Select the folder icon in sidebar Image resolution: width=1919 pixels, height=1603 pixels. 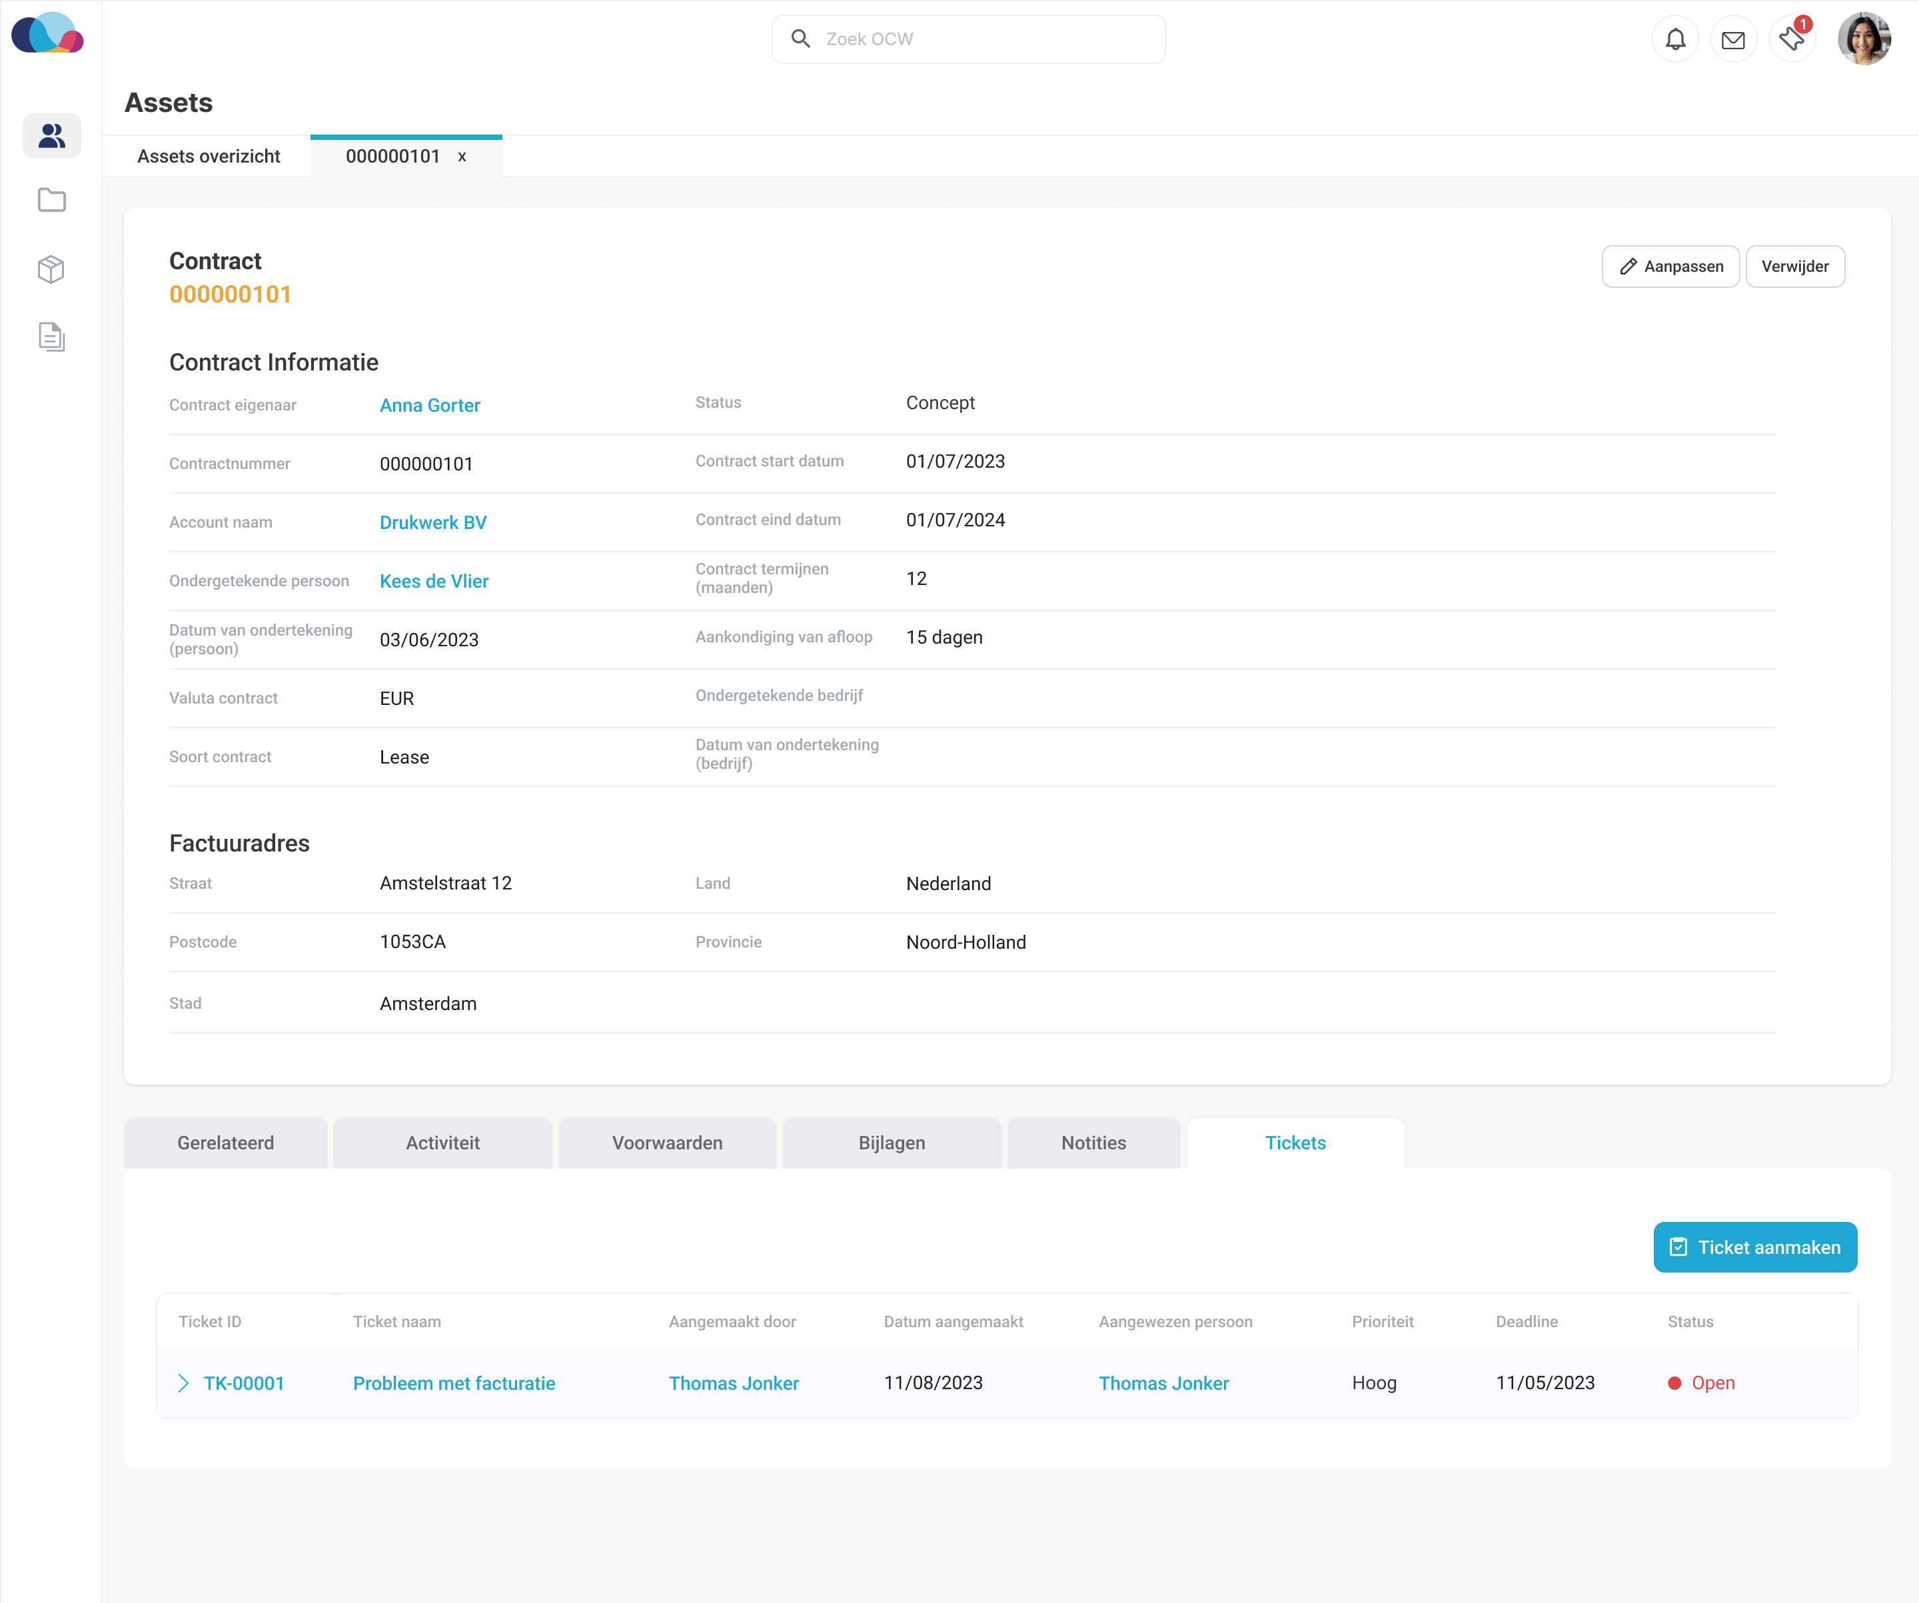click(52, 200)
